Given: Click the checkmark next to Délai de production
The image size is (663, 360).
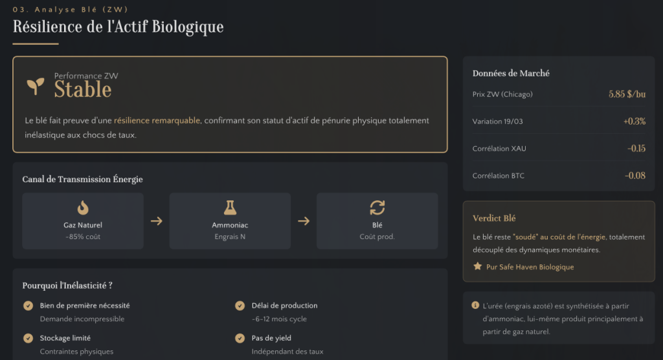Looking at the screenshot, I should tap(240, 306).
